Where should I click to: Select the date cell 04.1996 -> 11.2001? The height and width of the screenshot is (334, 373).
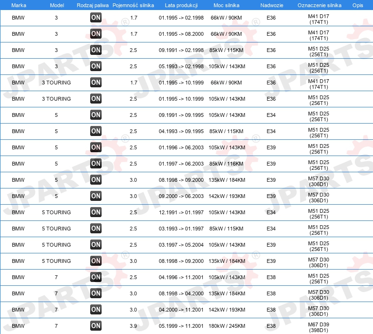pyautogui.click(x=181, y=277)
